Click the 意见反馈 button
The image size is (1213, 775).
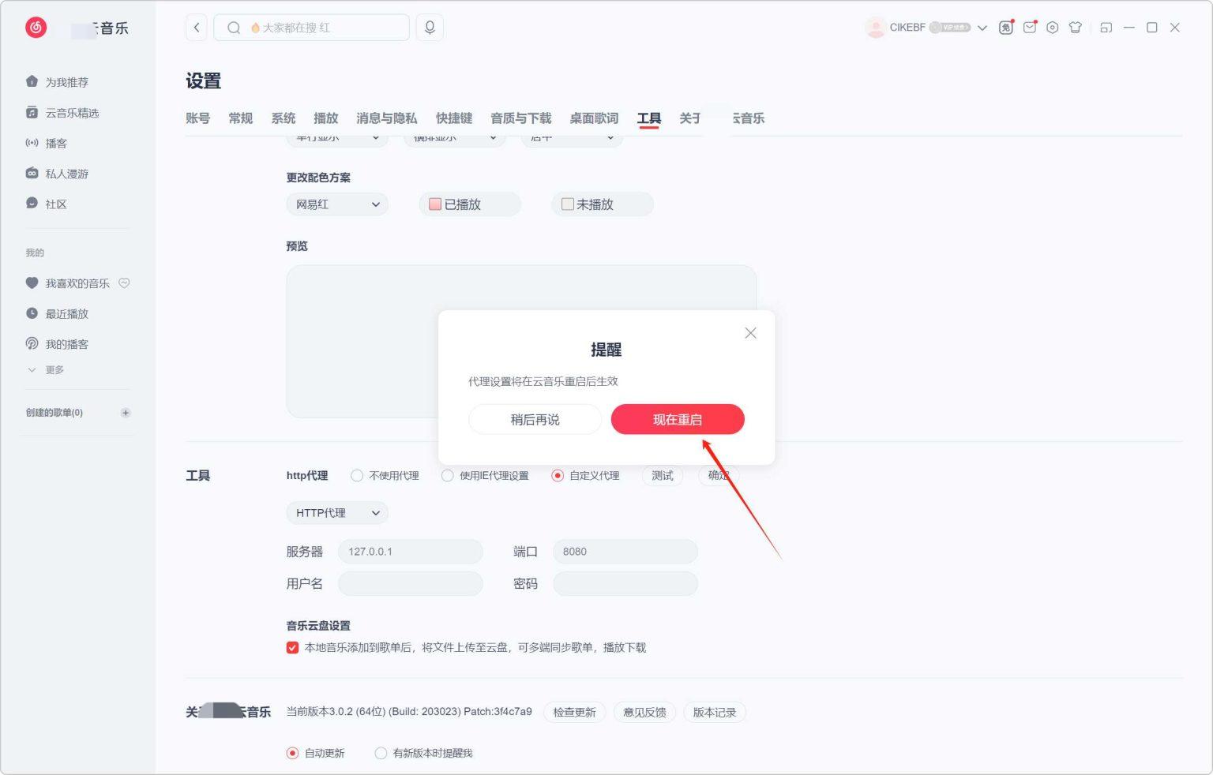click(645, 713)
